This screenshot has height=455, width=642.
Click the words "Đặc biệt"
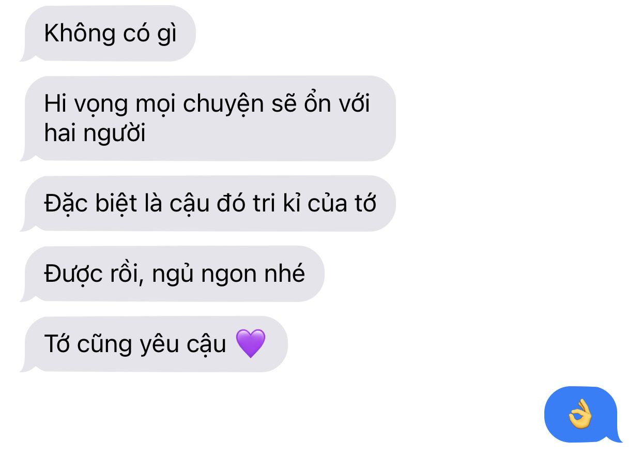(90, 203)
